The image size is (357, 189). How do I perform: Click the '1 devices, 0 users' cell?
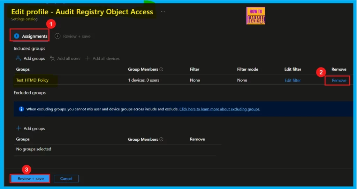(143, 80)
